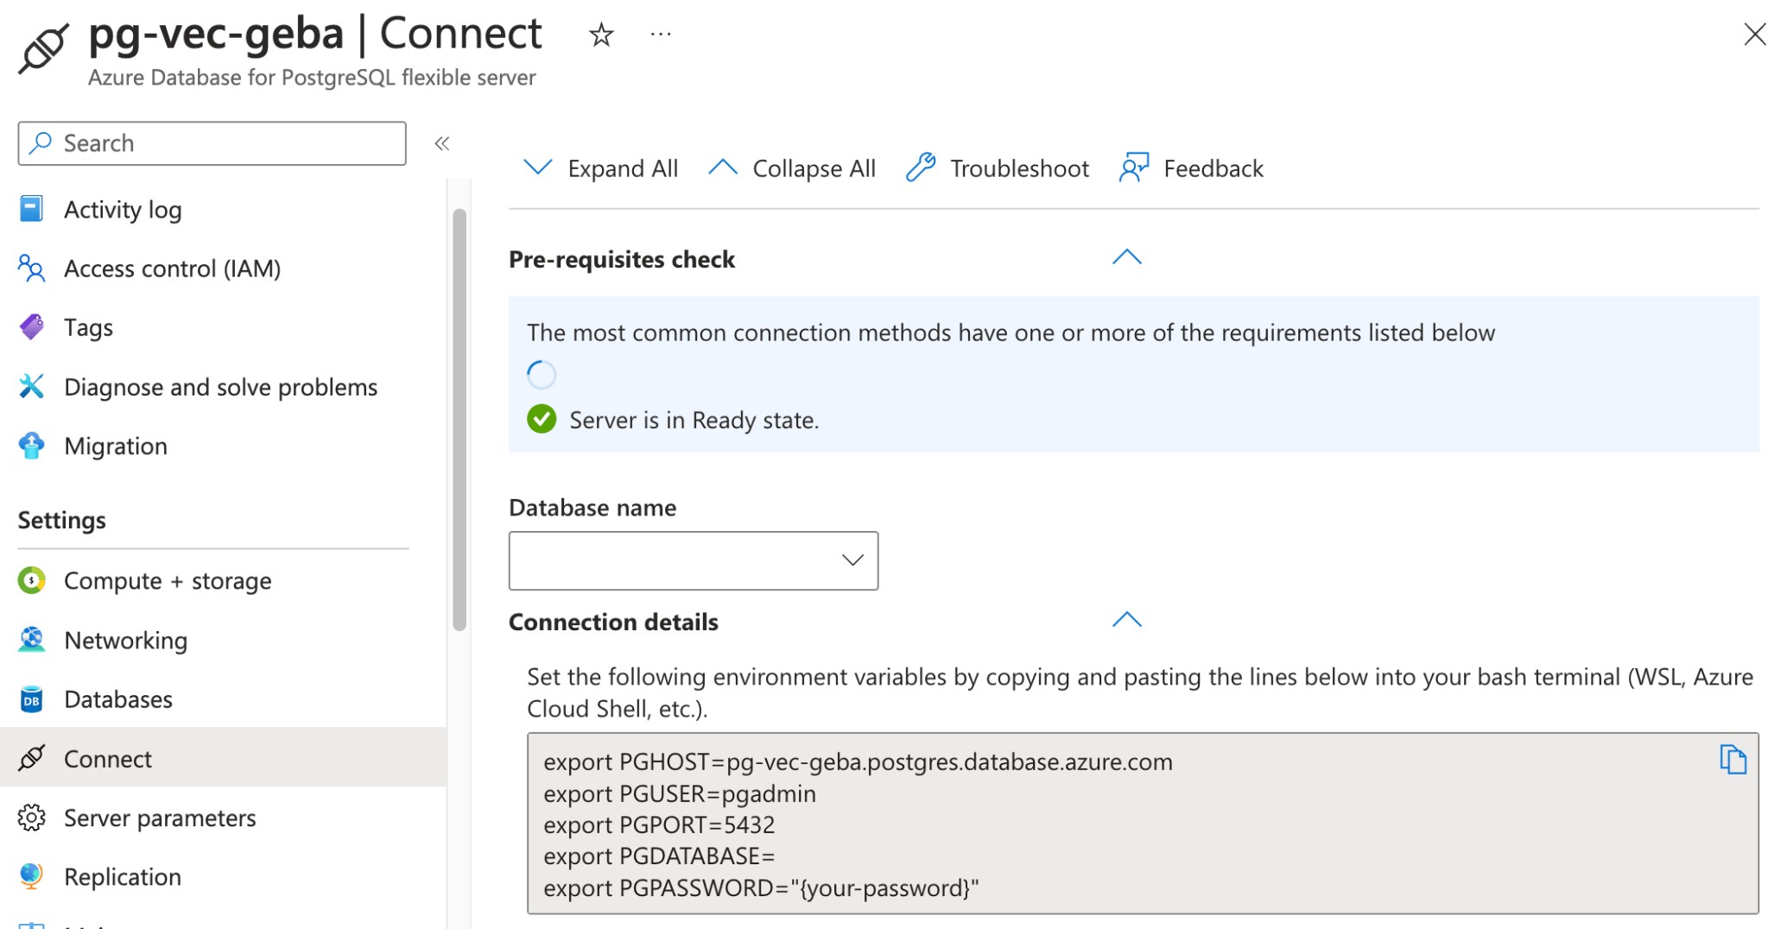Click the Troubleshoot button label
Image resolution: width=1768 pixels, height=929 pixels.
[1019, 168]
